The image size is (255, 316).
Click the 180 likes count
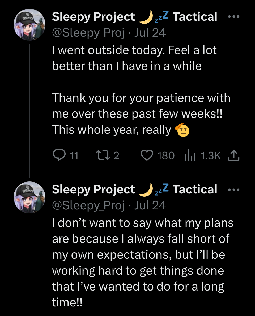pyautogui.click(x=166, y=156)
